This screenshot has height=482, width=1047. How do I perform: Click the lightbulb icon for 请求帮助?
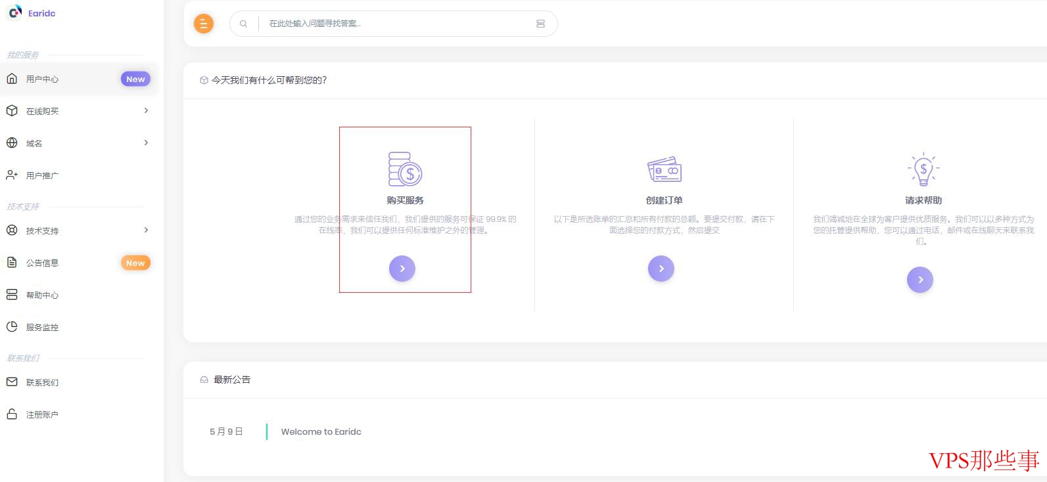[923, 169]
